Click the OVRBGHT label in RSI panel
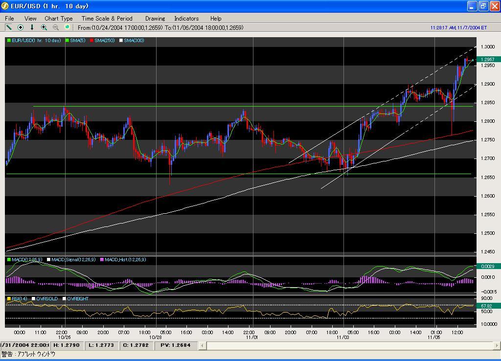 (x=78, y=299)
